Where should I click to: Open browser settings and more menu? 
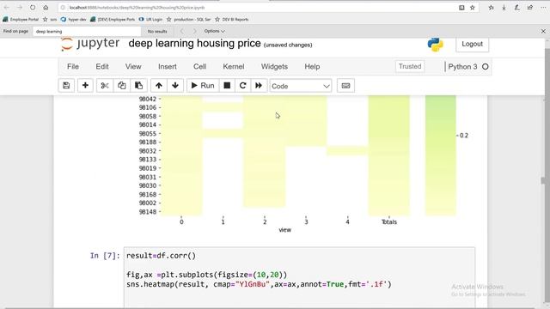point(543,8)
